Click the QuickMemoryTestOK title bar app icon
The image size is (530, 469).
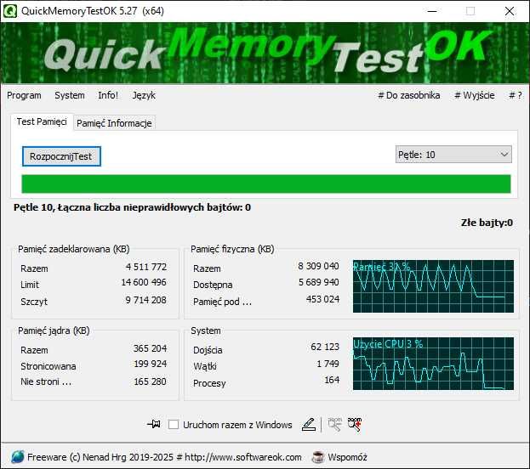click(9, 11)
